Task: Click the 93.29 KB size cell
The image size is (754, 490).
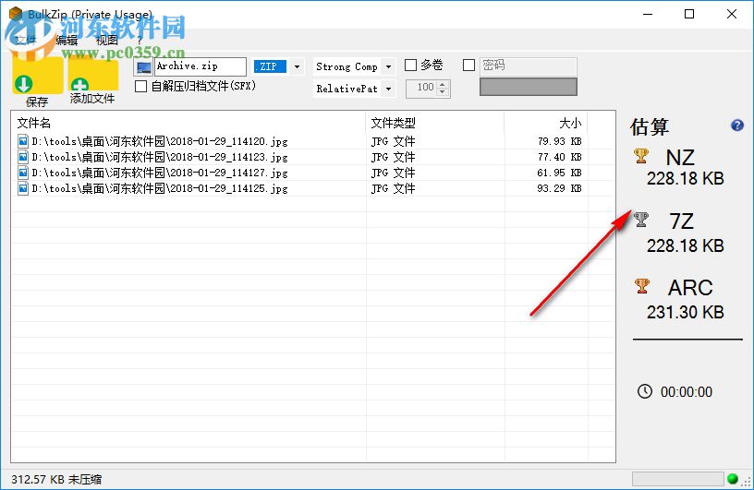Action: (x=560, y=188)
